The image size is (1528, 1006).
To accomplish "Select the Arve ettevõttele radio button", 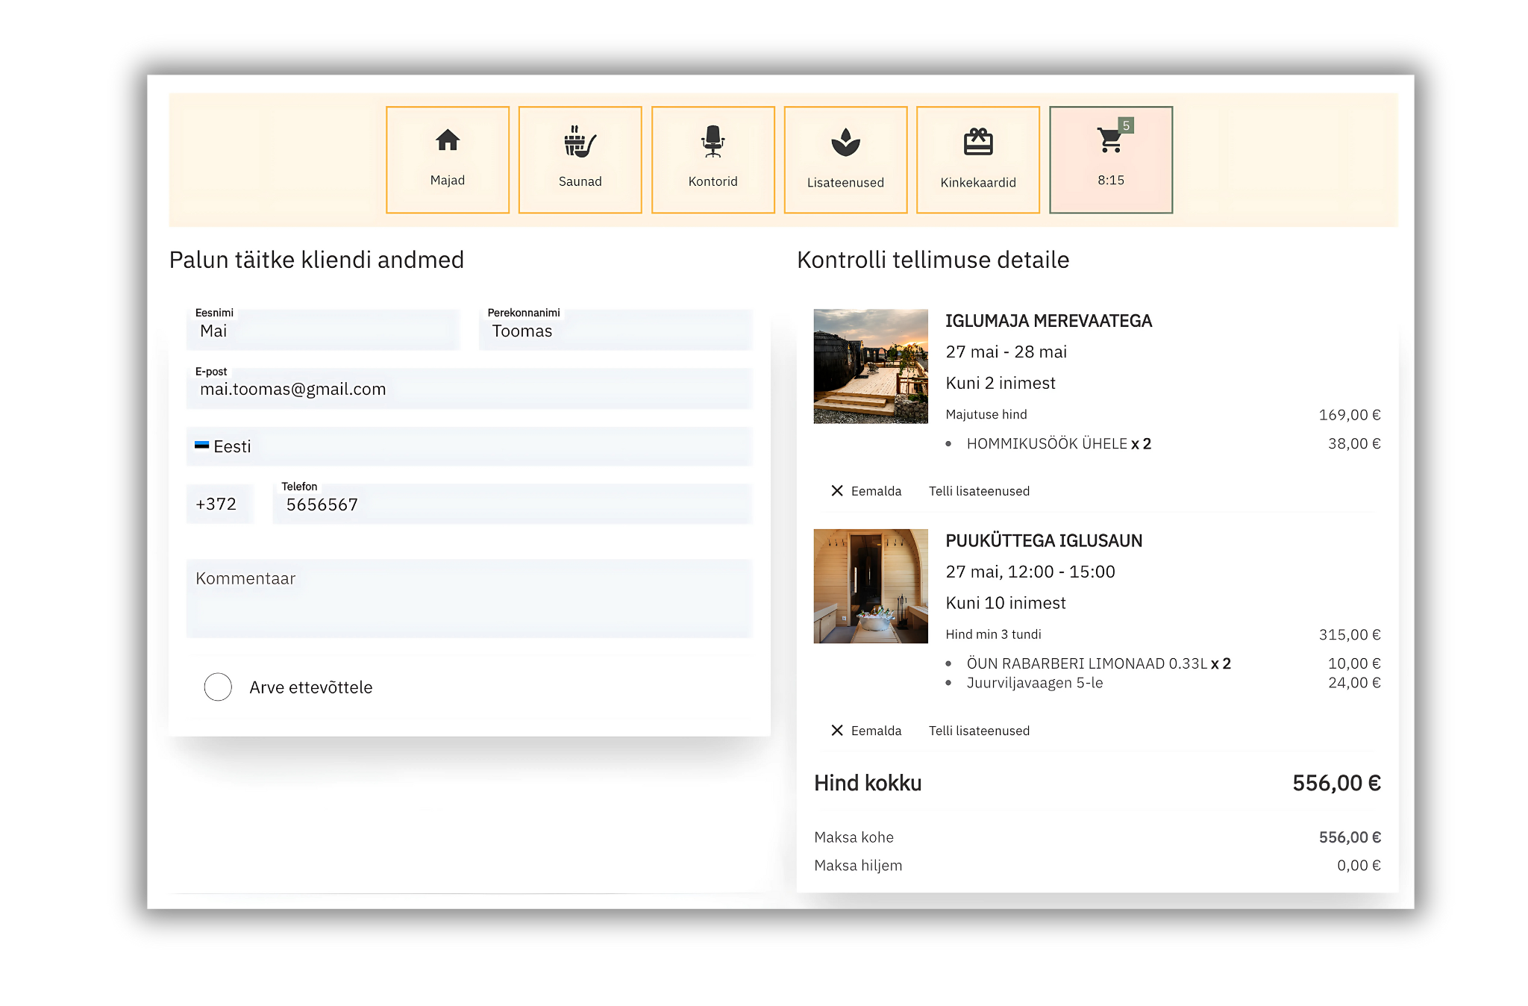I will (218, 687).
